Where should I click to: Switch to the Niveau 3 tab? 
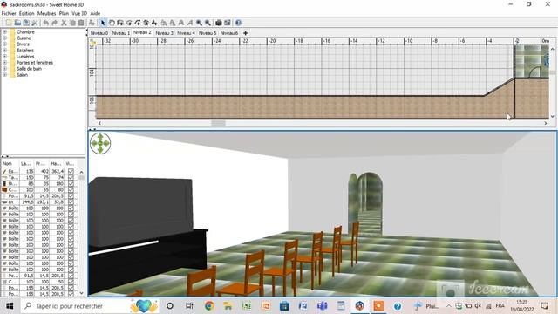click(x=165, y=33)
